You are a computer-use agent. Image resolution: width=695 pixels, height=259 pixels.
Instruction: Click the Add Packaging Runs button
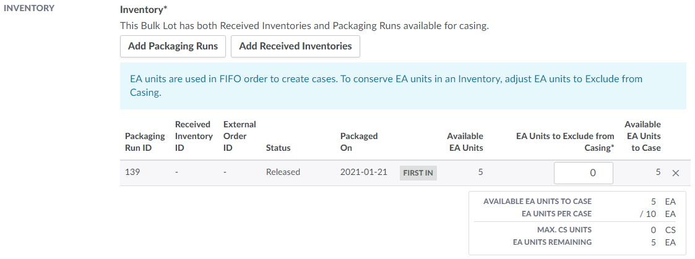173,46
